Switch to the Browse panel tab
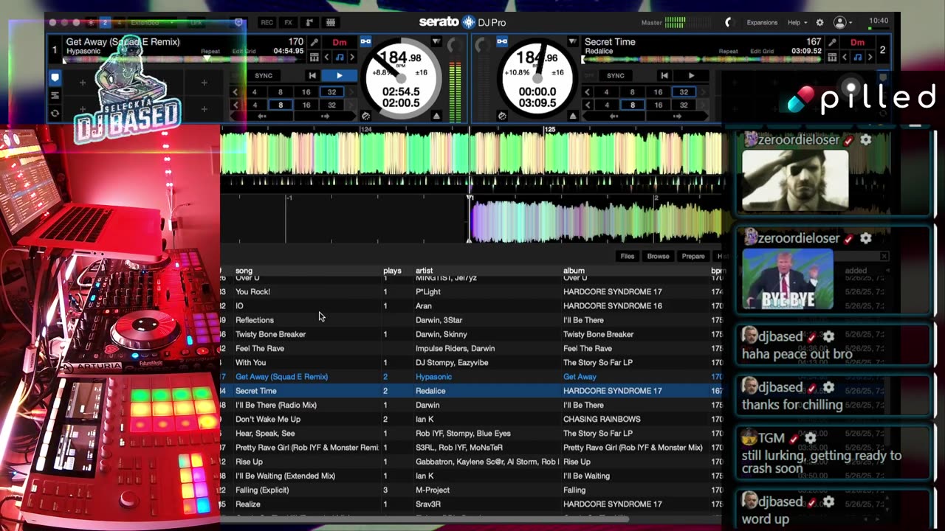This screenshot has width=945, height=531. pyautogui.click(x=658, y=256)
